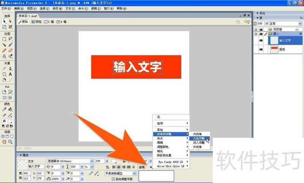Switch to 2 幅 view
Image resolution: width=304 pixels, height=183 pixels.
click(x=49, y=22)
